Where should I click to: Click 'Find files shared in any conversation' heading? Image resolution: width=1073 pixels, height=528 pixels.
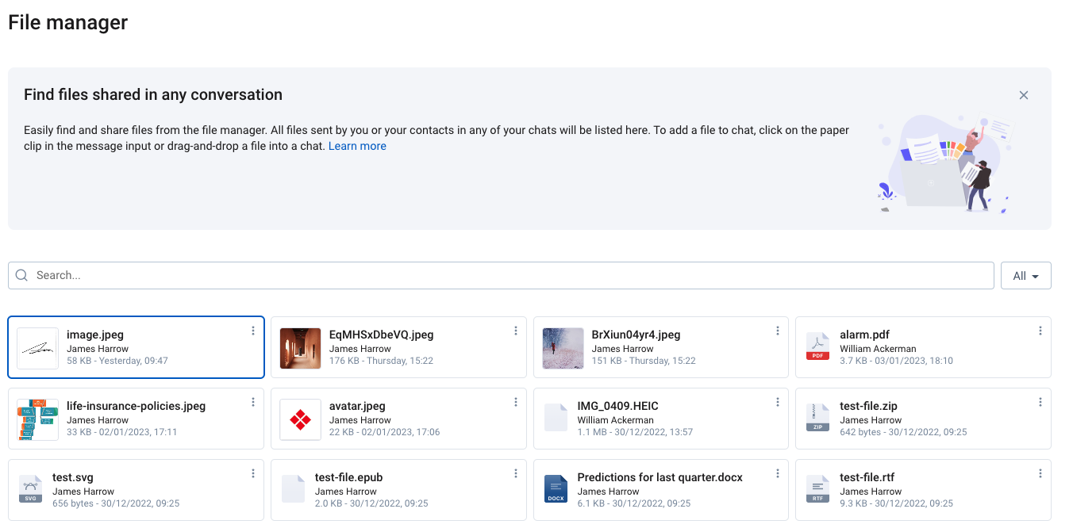(x=153, y=94)
